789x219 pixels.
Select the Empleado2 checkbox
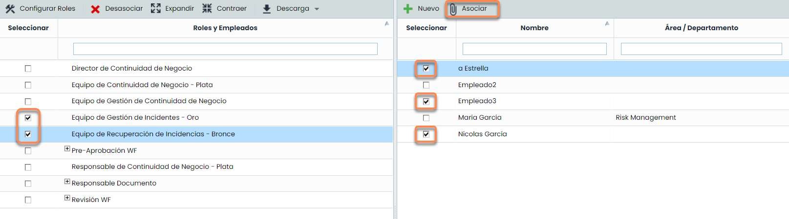point(426,85)
